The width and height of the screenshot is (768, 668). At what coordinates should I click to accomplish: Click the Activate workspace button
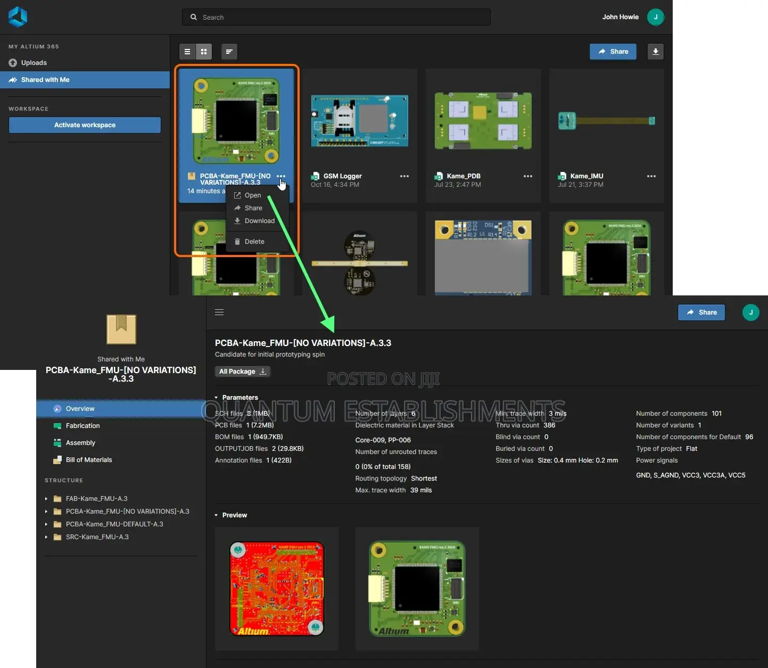coord(85,125)
